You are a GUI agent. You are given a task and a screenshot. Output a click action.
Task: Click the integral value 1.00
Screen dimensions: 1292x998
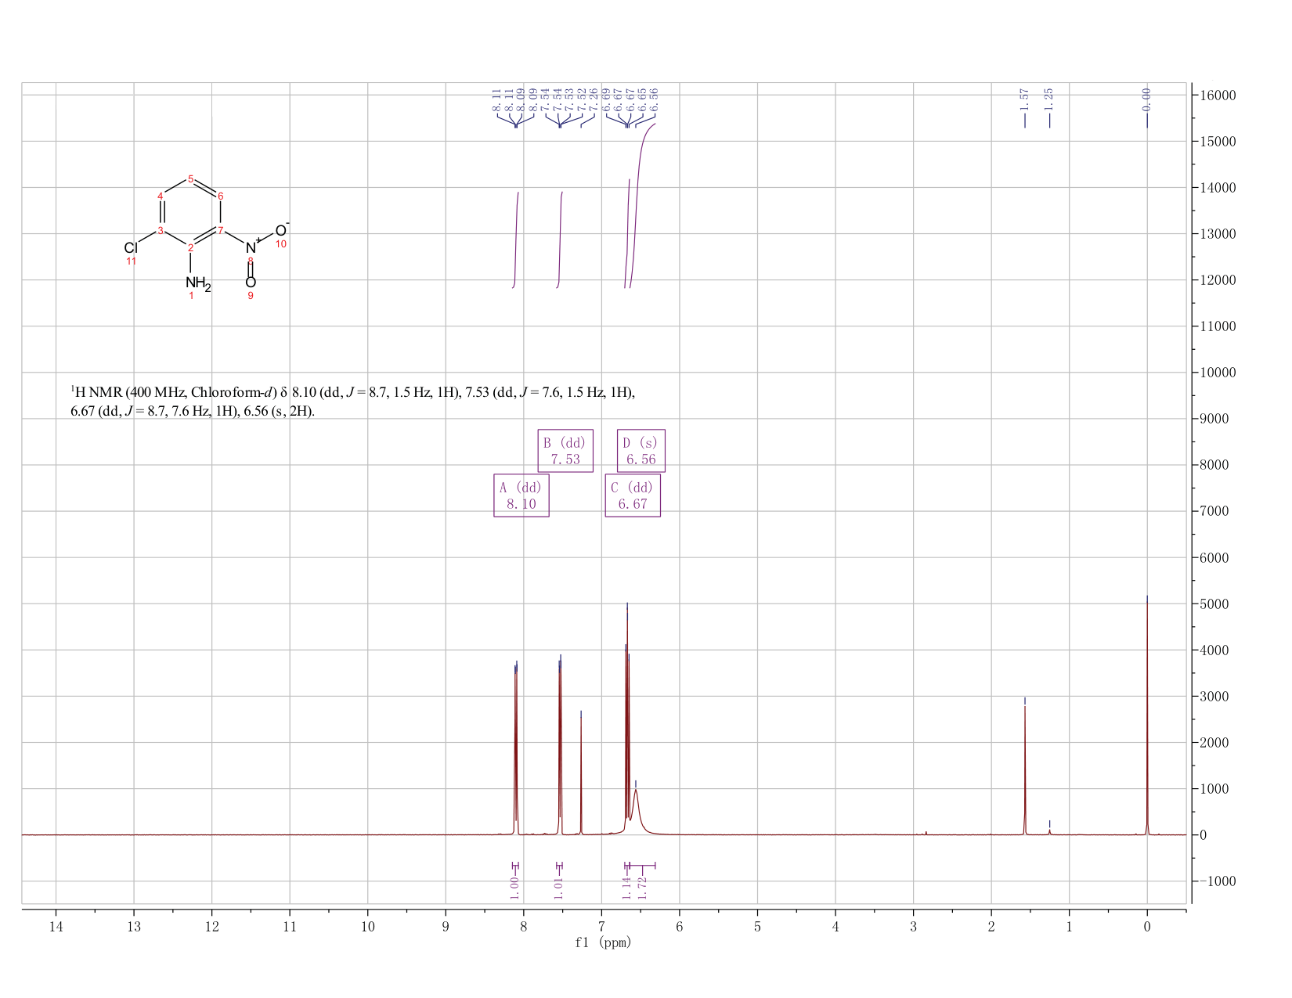(514, 888)
